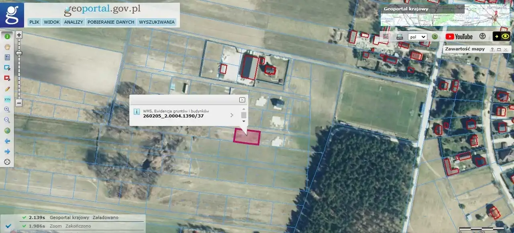The width and height of the screenshot is (514, 233).
Task: Open the WMS services icon
Action: pos(400,36)
